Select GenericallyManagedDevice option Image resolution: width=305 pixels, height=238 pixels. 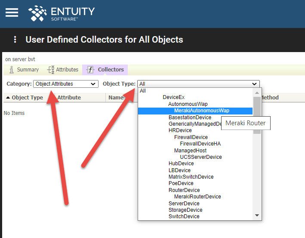195,124
